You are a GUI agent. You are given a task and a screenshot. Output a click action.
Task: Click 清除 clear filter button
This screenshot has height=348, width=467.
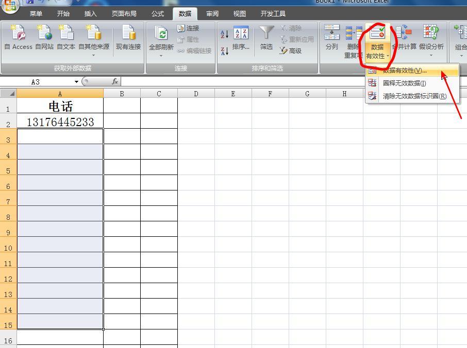tap(291, 28)
